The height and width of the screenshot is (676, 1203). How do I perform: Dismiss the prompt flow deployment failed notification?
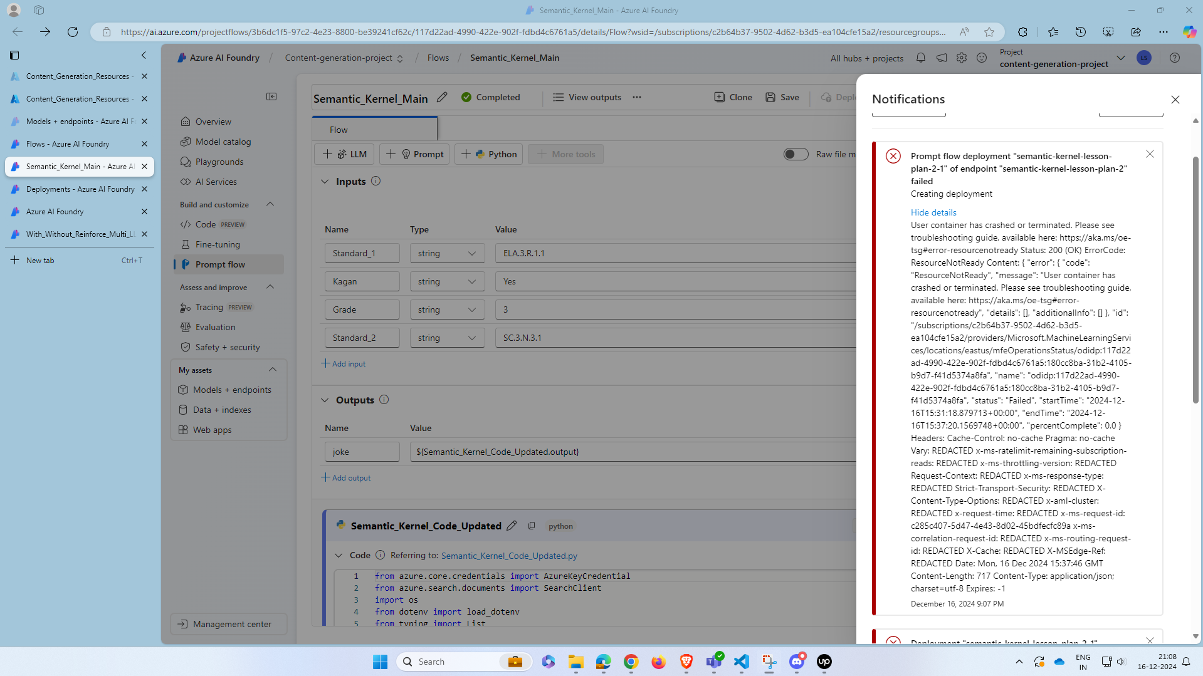point(1150,154)
